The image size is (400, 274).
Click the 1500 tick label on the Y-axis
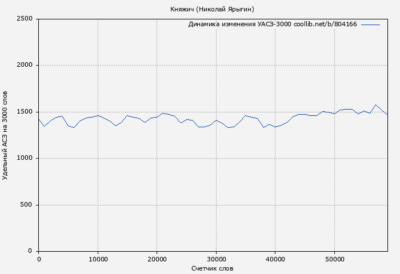pos(23,112)
